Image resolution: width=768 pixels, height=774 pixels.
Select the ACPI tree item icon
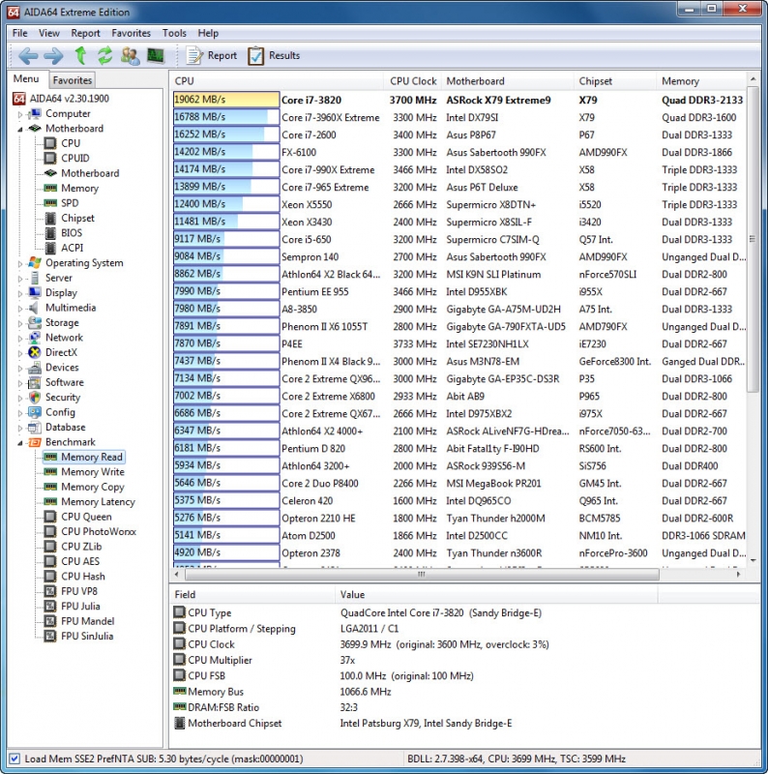pyautogui.click(x=50, y=248)
